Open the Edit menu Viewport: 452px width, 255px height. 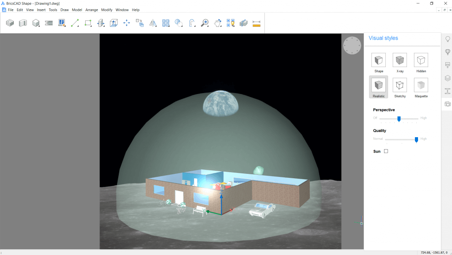19,10
